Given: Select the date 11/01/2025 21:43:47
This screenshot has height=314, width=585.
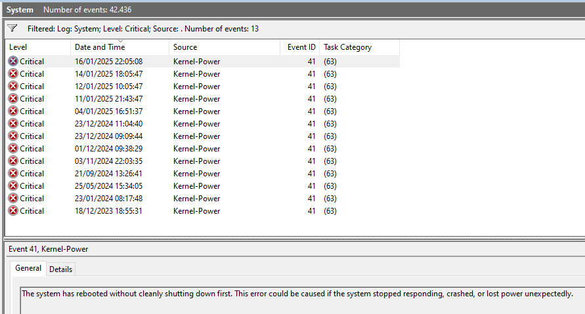Looking at the screenshot, I should pyautogui.click(x=108, y=99).
